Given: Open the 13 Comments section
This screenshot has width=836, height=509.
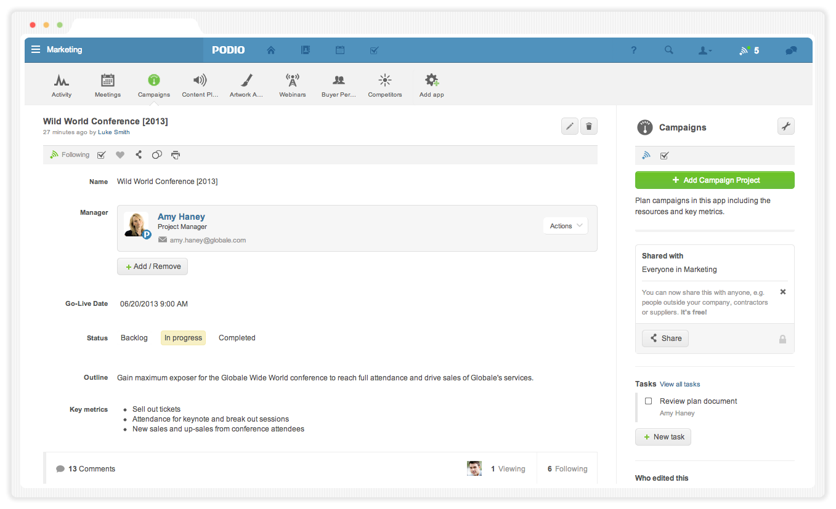Looking at the screenshot, I should [x=86, y=469].
